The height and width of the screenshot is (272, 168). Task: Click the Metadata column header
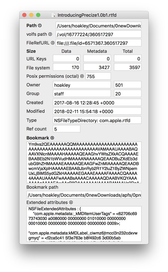(x=97, y=51)
